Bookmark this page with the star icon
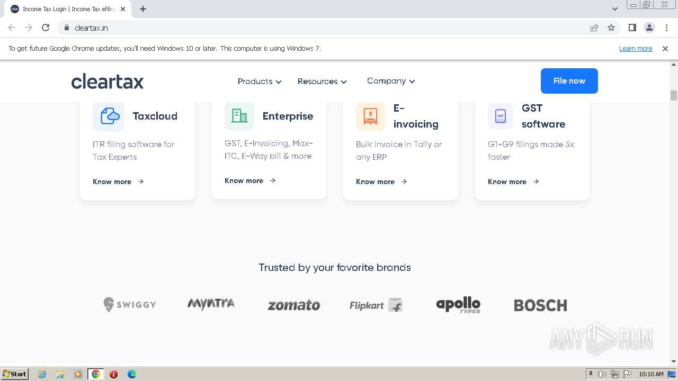Viewport: 678px width, 381px height. point(611,28)
